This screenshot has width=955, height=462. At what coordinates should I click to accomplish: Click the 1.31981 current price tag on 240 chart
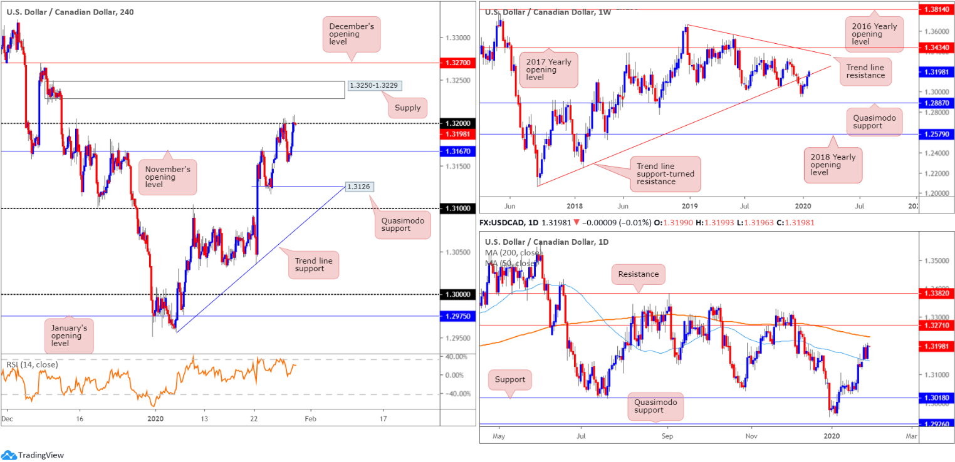pyautogui.click(x=456, y=134)
